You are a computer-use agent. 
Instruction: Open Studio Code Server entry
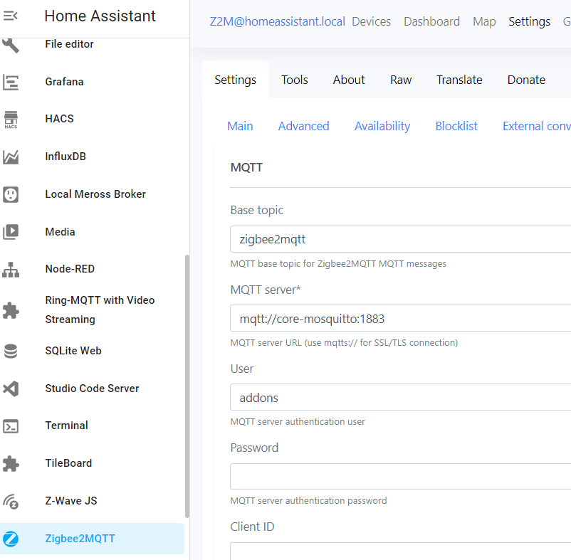pos(92,389)
